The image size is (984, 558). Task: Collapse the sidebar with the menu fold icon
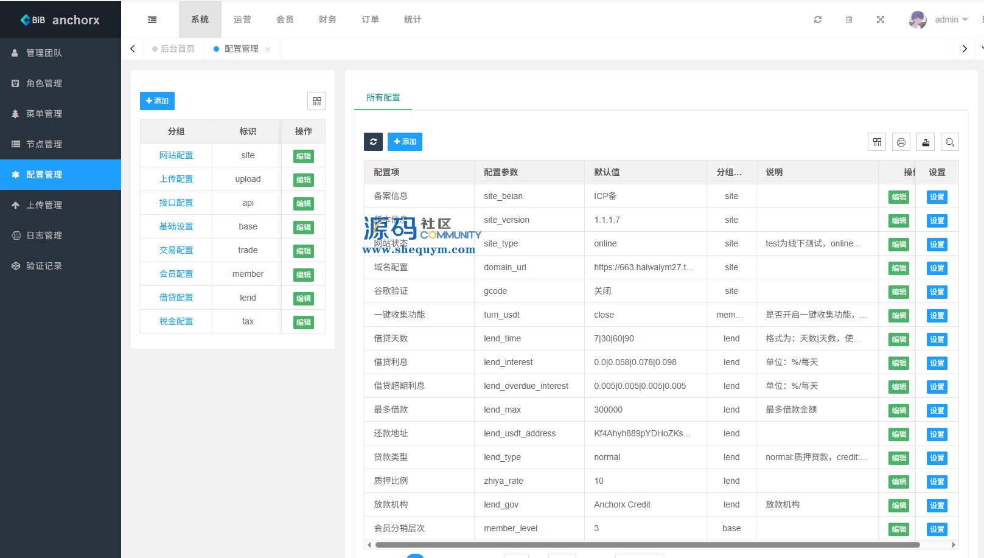point(152,19)
